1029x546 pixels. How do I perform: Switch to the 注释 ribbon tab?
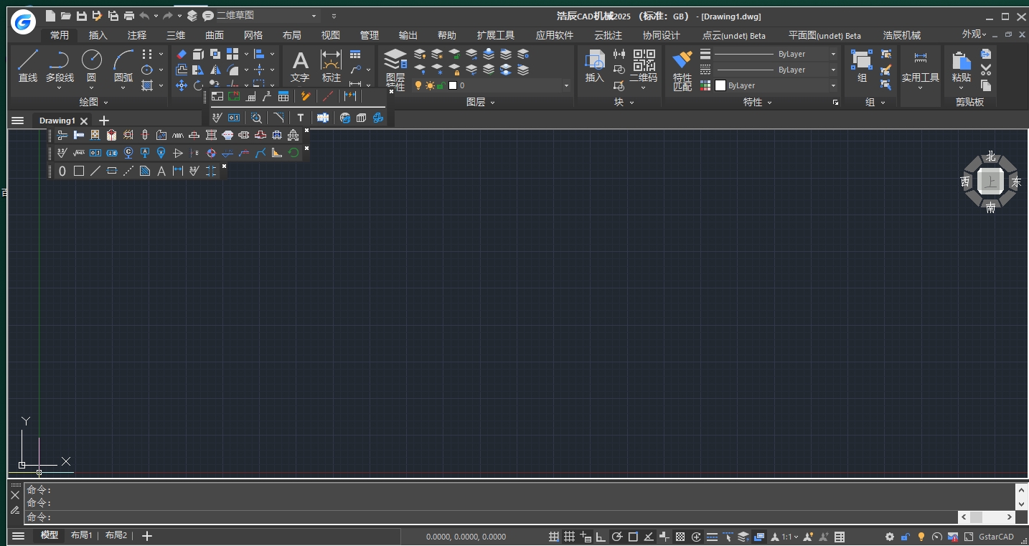[137, 35]
